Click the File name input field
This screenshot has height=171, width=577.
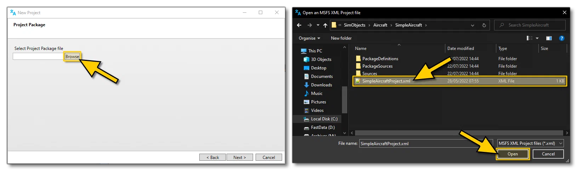click(425, 143)
